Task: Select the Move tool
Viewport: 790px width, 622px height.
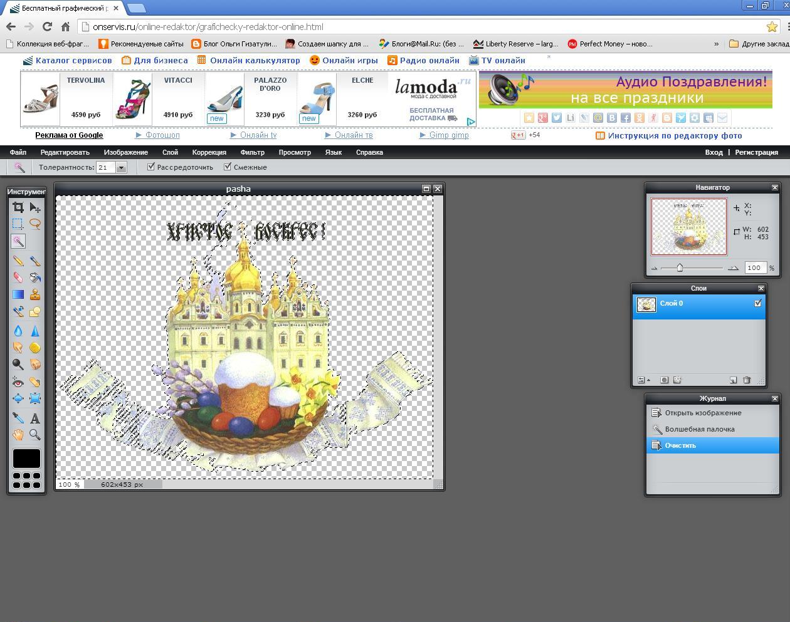Action: click(x=35, y=207)
